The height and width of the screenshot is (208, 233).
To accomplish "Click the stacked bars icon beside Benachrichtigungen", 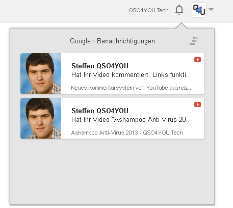I will pos(194,41).
